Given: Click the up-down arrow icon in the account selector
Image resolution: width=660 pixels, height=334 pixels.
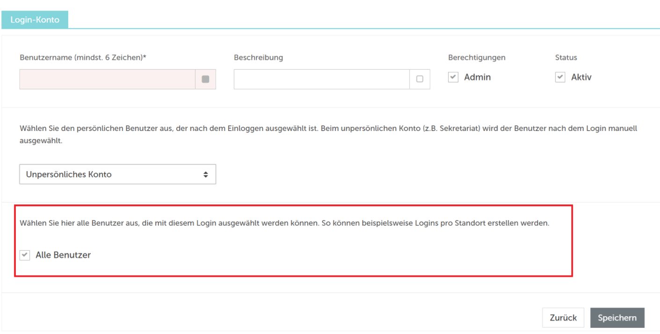Looking at the screenshot, I should point(205,174).
